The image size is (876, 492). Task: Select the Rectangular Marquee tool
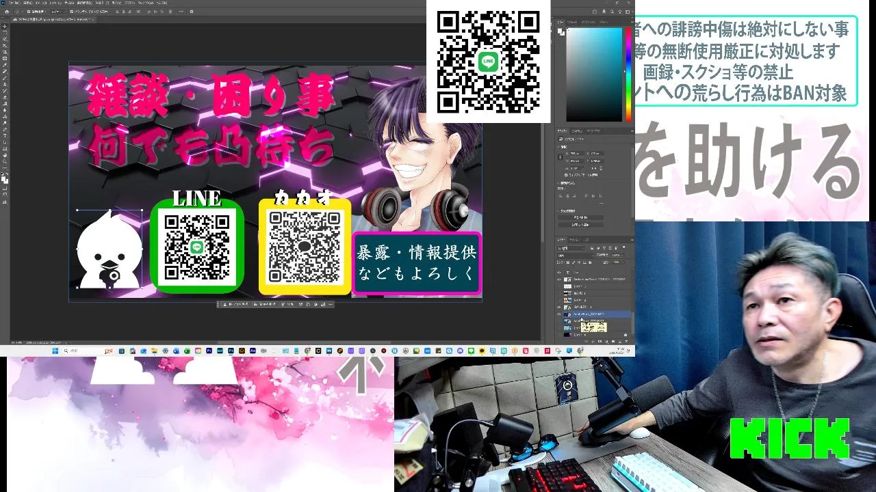[x=5, y=32]
